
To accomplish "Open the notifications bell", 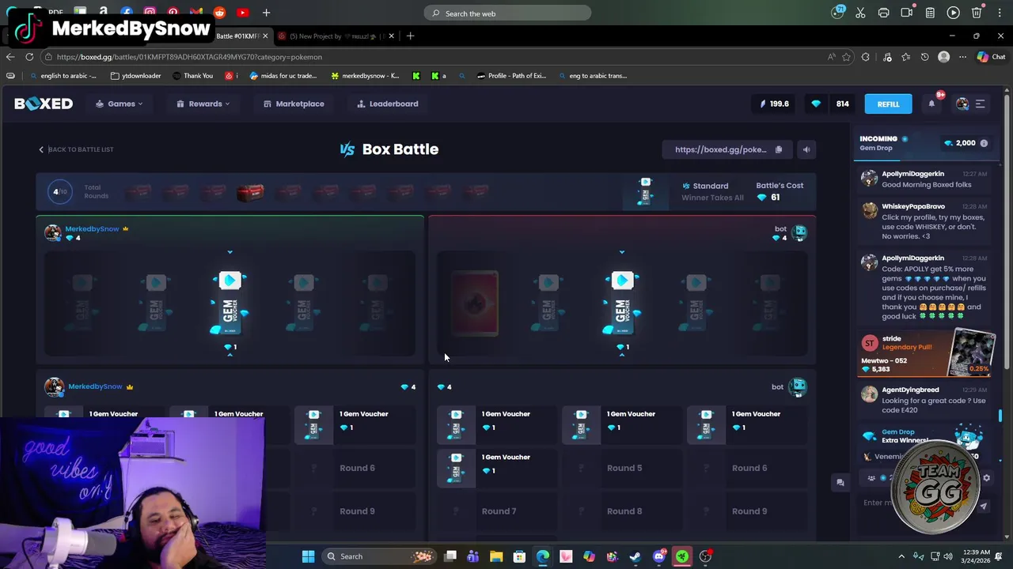I will pos(931,104).
